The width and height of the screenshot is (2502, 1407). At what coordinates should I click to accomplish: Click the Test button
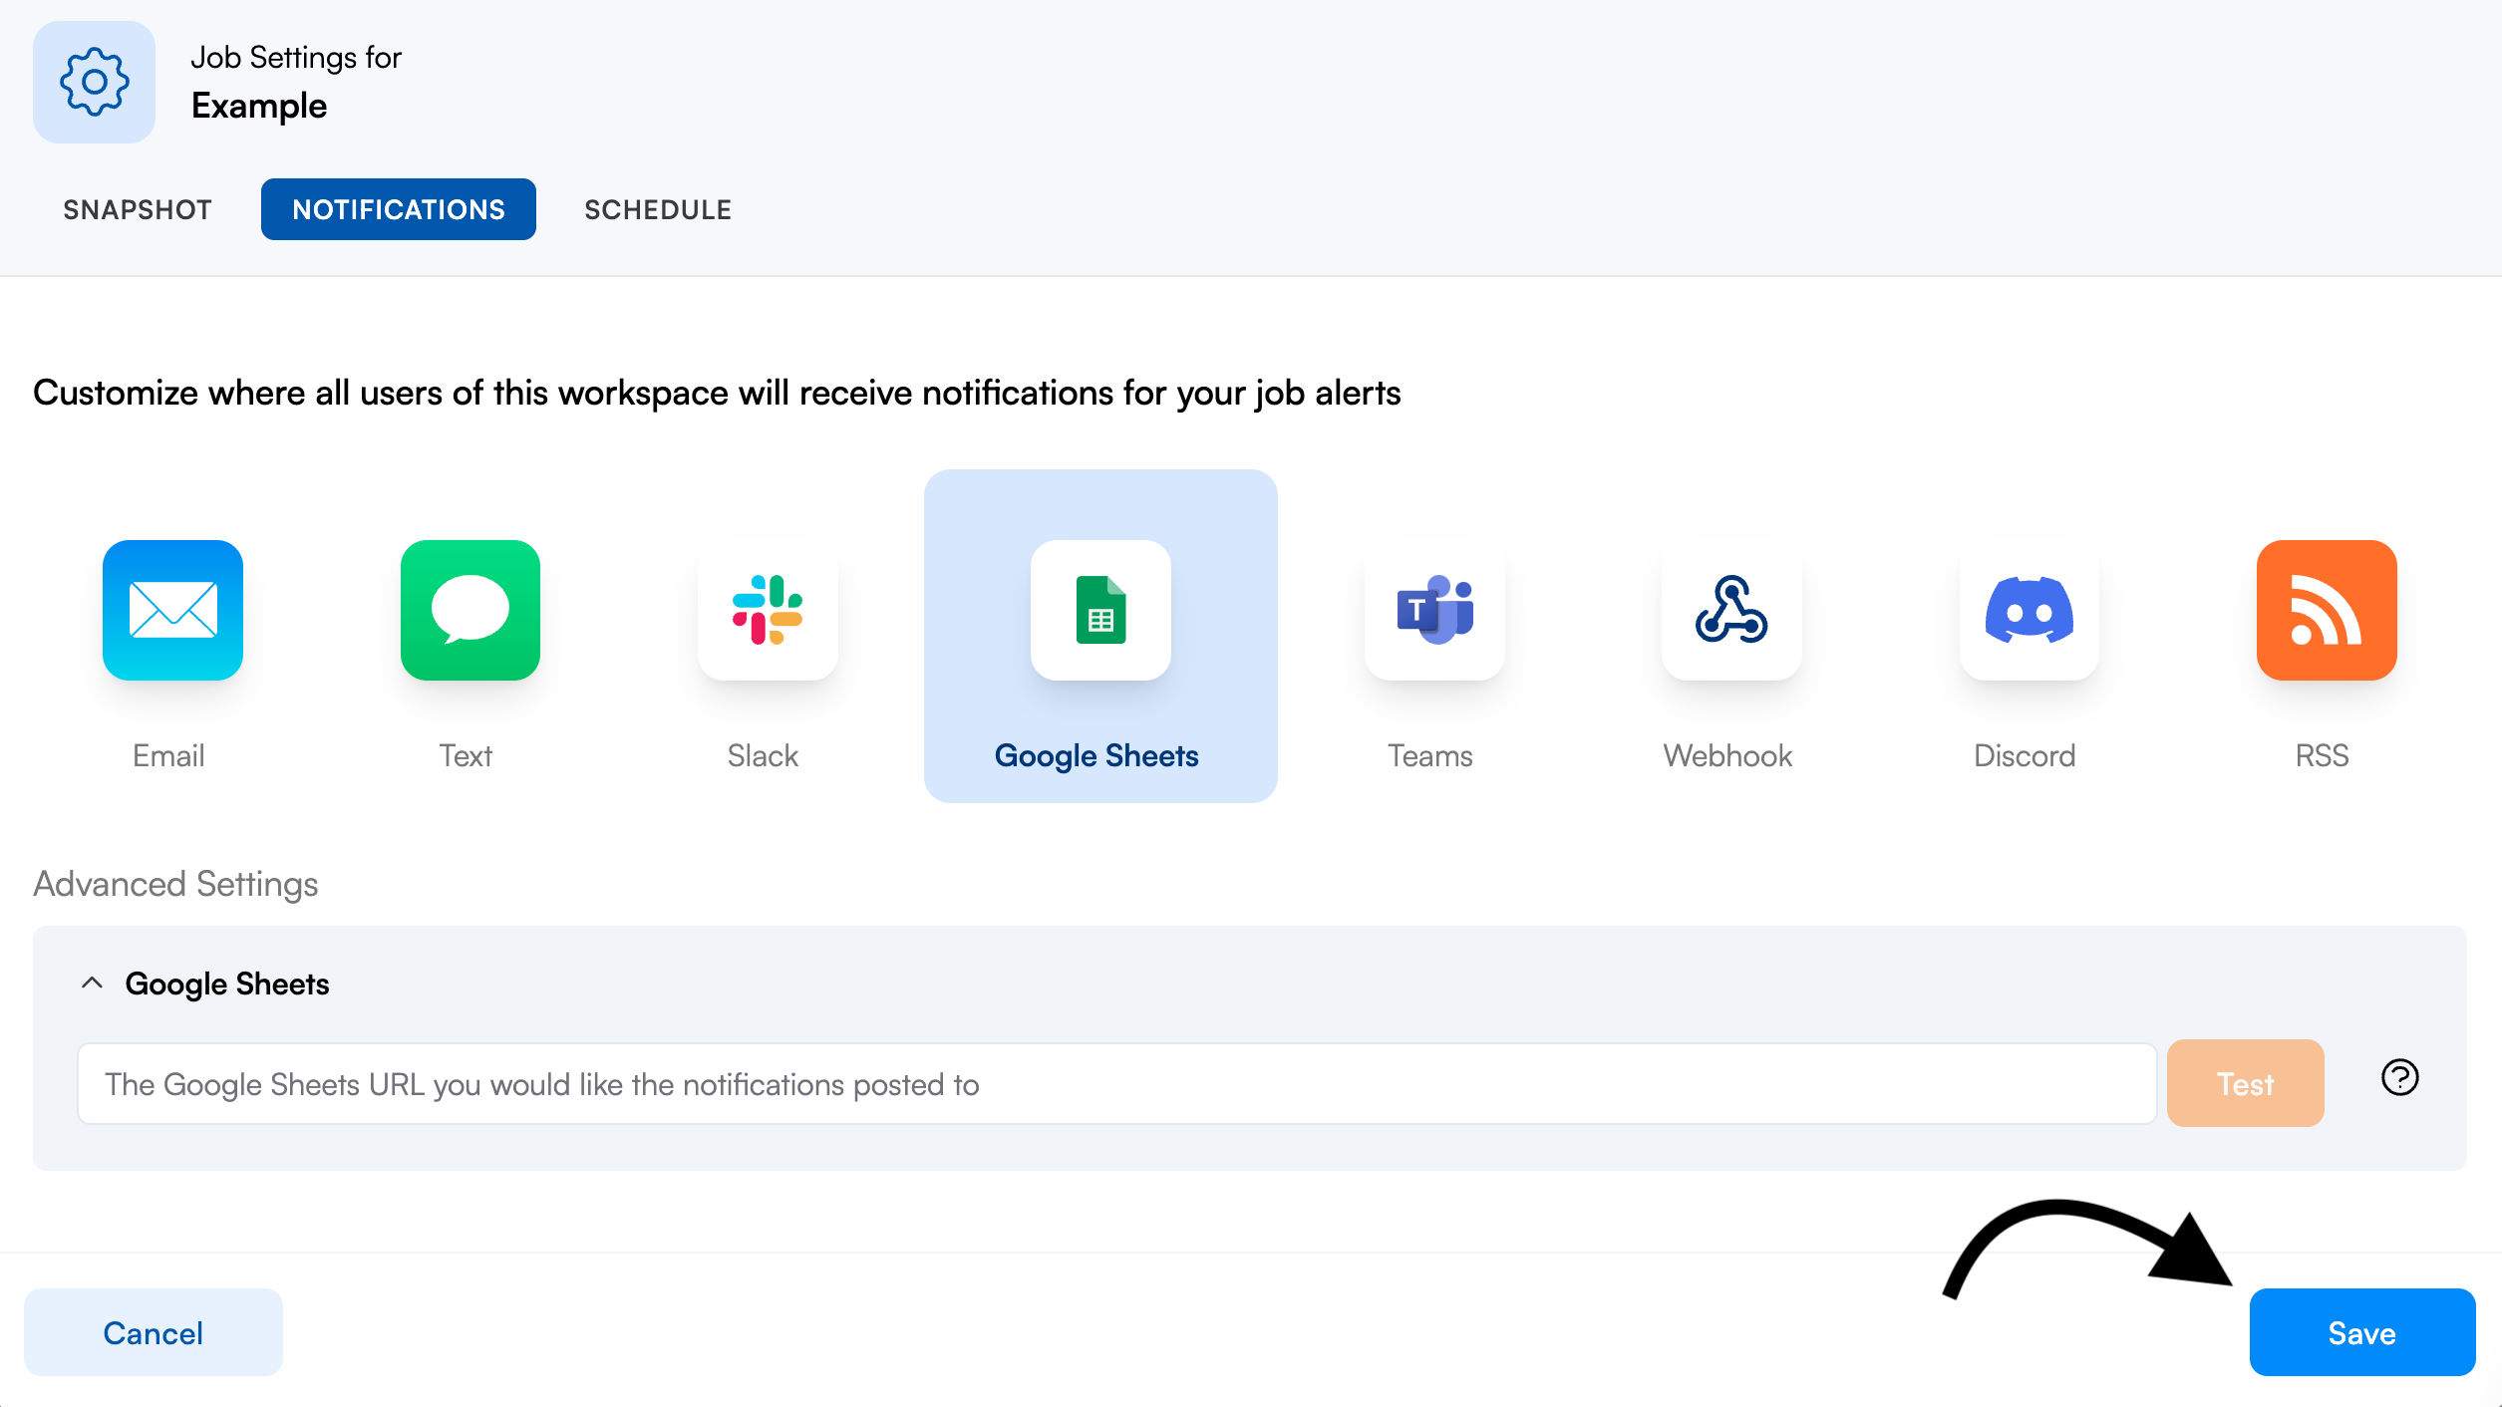[x=2245, y=1083]
